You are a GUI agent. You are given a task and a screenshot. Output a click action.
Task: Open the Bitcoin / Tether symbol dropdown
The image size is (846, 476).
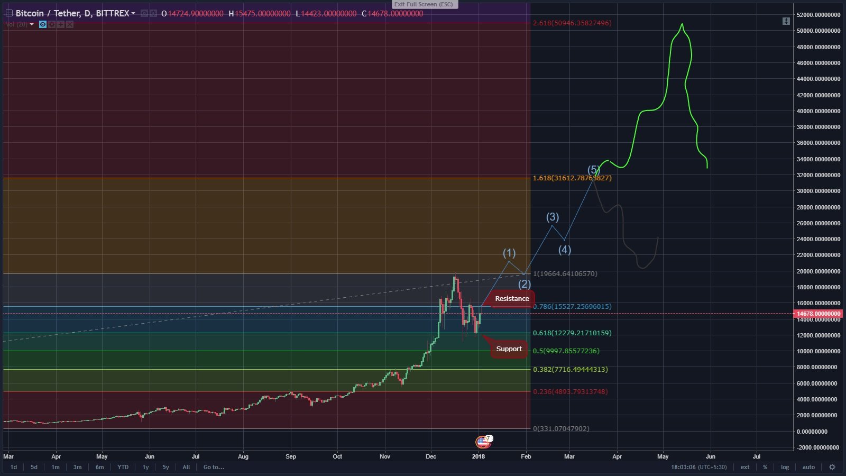(134, 14)
